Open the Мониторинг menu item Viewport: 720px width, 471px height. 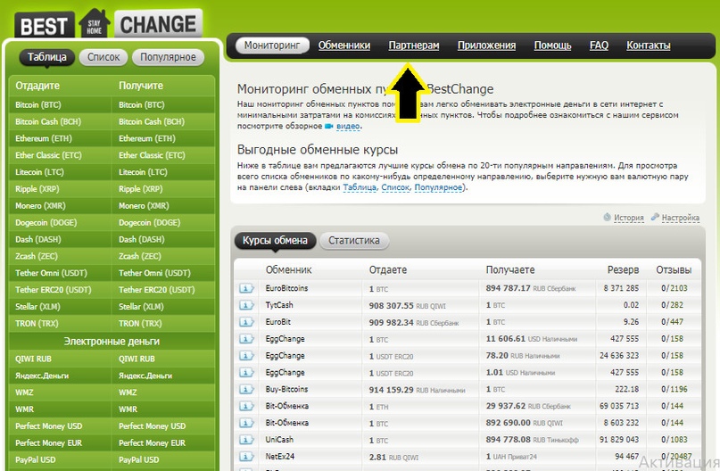(x=272, y=45)
